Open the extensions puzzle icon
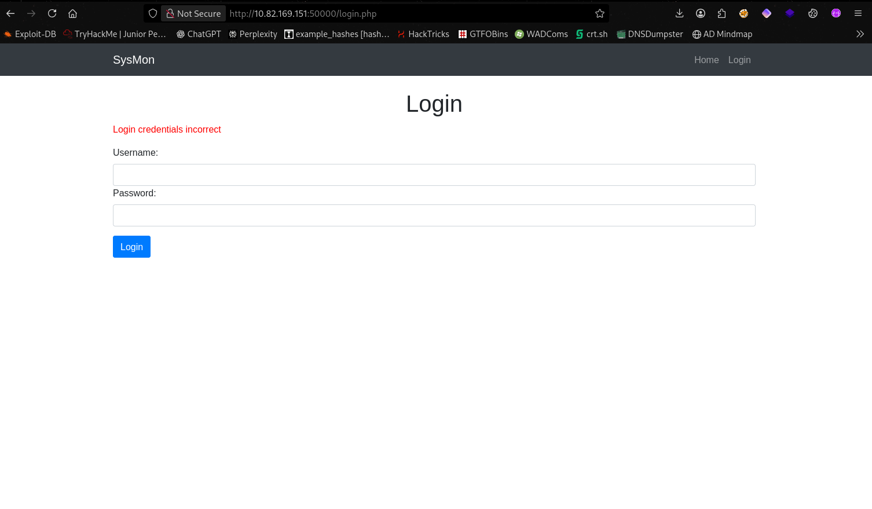Screen dimensions: 872x509 point(721,13)
